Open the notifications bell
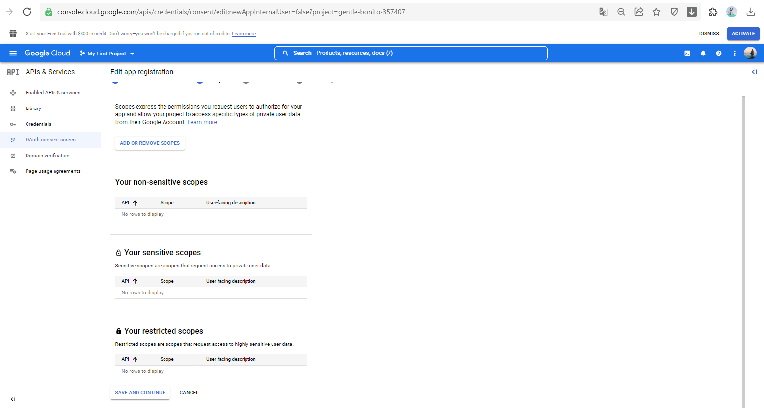Image resolution: width=764 pixels, height=408 pixels. tap(703, 53)
